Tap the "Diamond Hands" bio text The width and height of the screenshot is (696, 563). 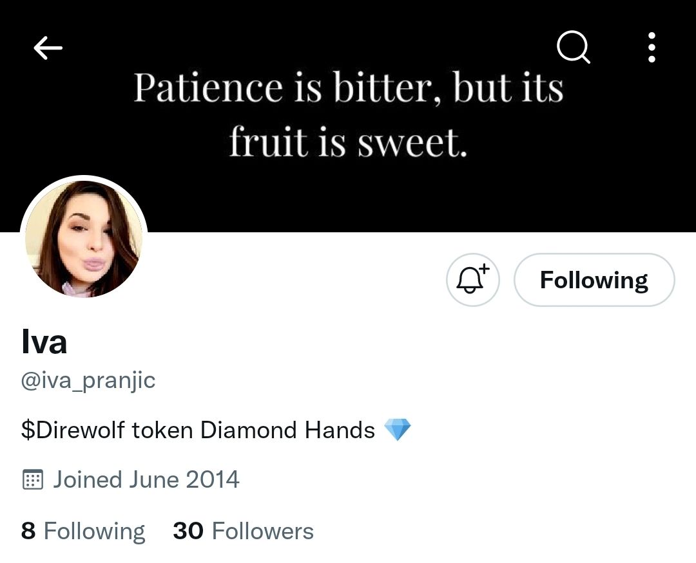(x=287, y=430)
